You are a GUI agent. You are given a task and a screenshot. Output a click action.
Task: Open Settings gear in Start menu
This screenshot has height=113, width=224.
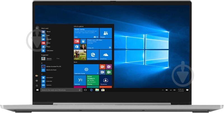[x=37, y=81]
